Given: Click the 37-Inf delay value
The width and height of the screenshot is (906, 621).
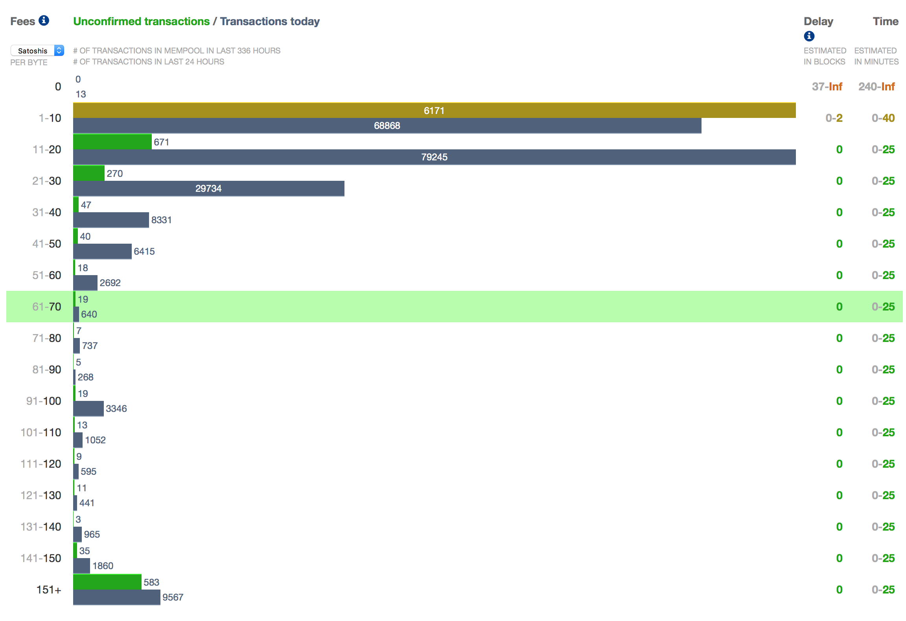Looking at the screenshot, I should pyautogui.click(x=827, y=86).
